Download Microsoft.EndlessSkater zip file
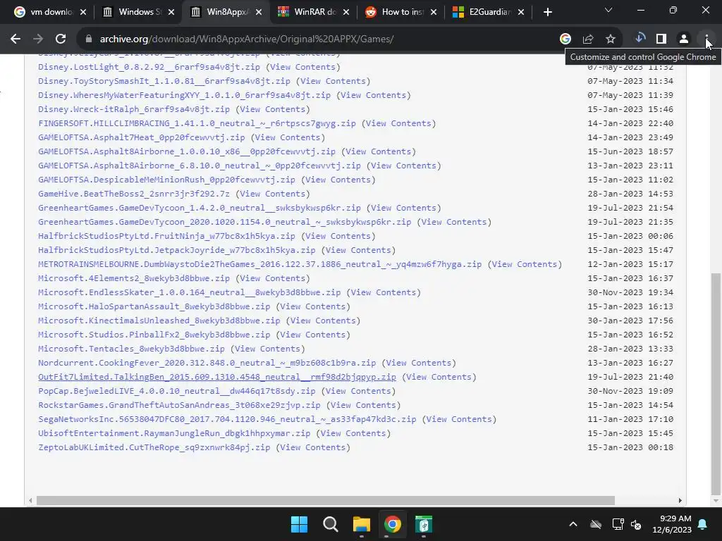This screenshot has width=722, height=541. 189,292
